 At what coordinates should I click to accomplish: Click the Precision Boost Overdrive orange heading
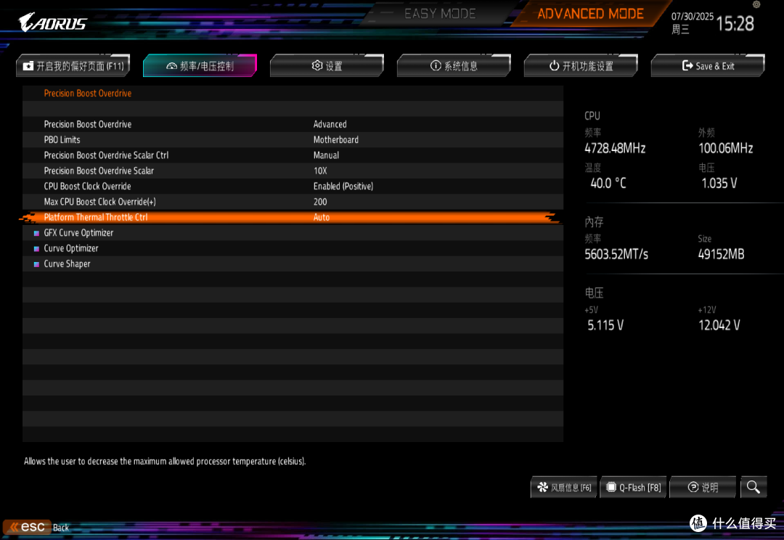point(88,93)
